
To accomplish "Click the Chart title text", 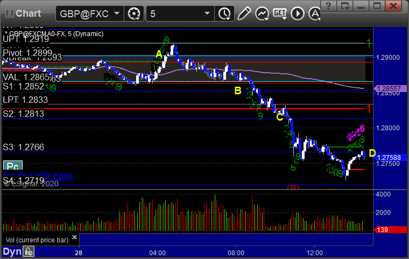I will pos(29,13).
